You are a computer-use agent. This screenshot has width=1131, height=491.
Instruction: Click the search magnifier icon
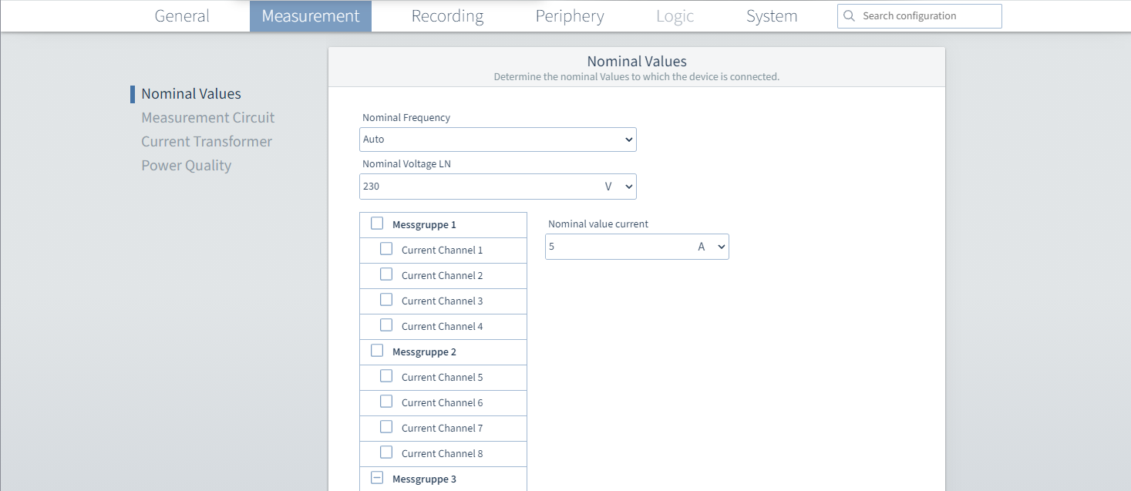tap(849, 16)
